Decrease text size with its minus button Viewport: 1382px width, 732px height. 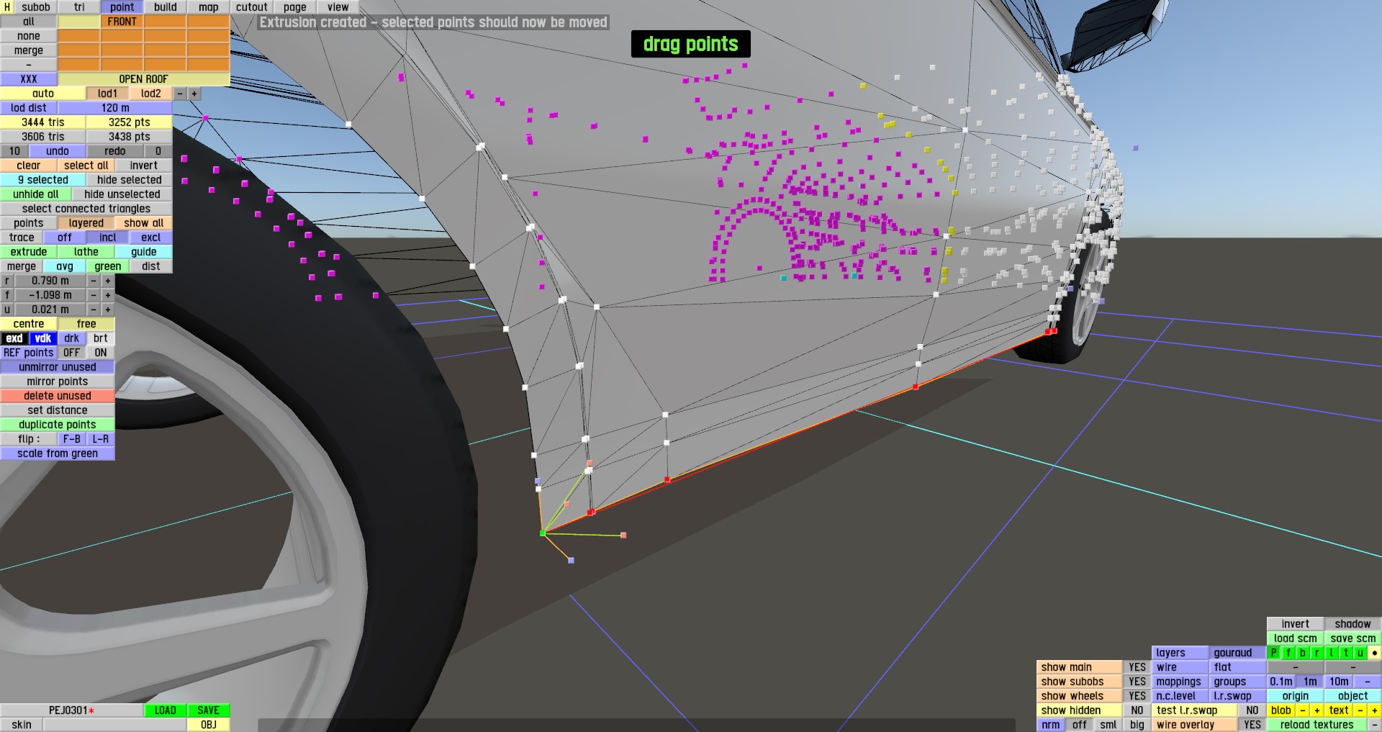(1360, 710)
